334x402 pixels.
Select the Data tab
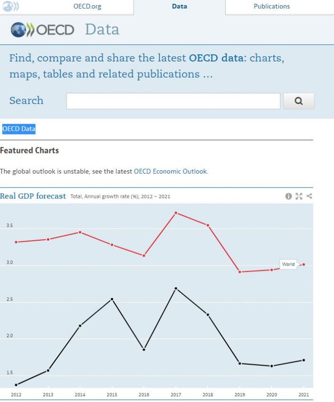pyautogui.click(x=179, y=7)
